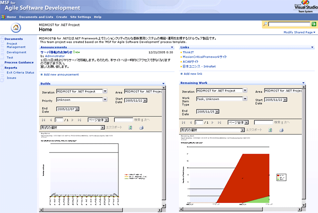
Task: Click Remaining Work vertical scrollbar thumb
Action: coord(303,144)
